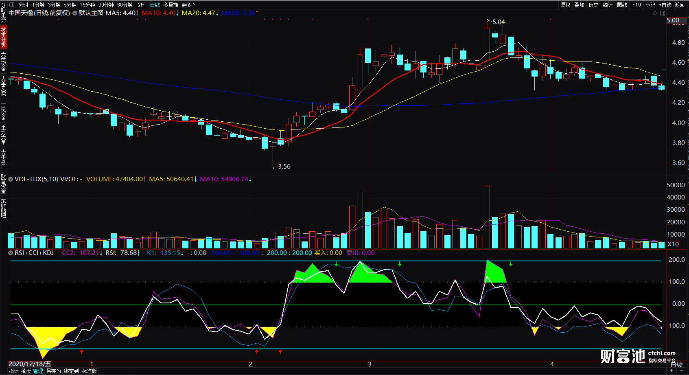Click the 返回 back button
This screenshot has height=375, width=689.
click(680, 5)
